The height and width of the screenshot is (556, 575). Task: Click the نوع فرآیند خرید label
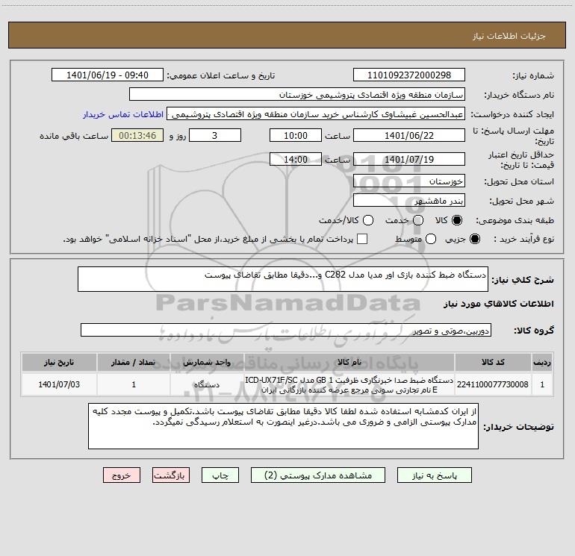(523, 239)
